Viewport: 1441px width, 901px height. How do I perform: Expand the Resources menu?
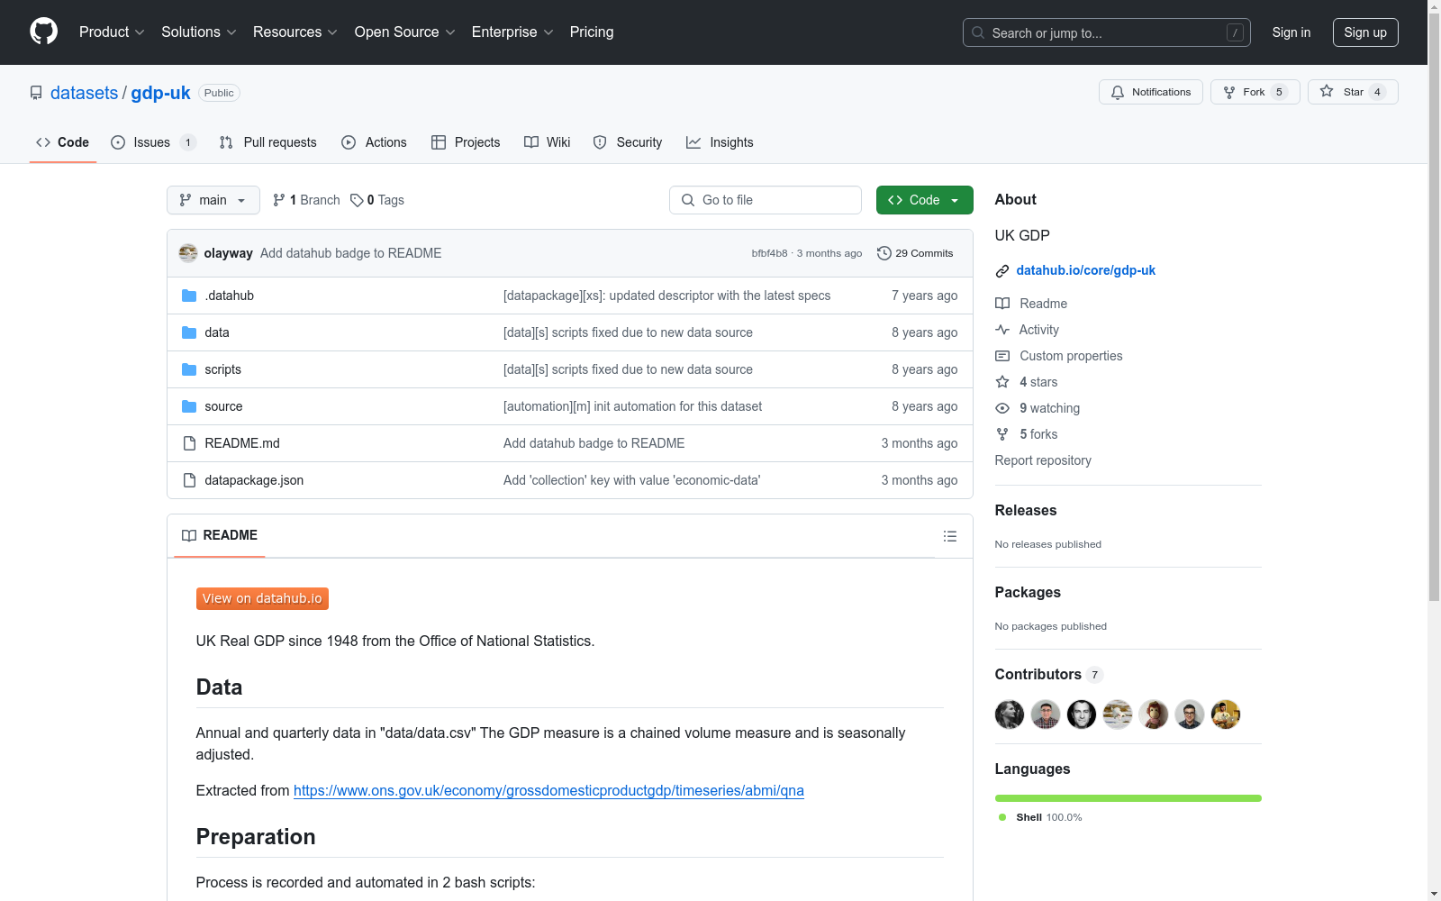[295, 32]
